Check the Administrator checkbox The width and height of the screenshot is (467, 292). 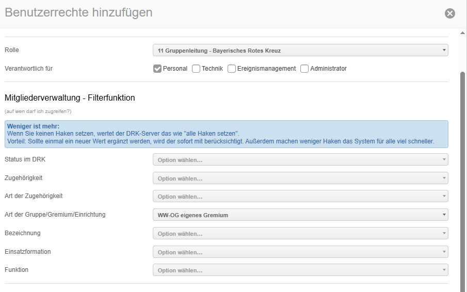[304, 69]
